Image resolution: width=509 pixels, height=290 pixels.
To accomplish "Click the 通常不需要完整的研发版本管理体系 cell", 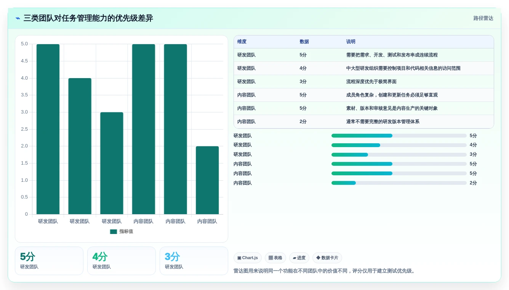I will point(383,122).
